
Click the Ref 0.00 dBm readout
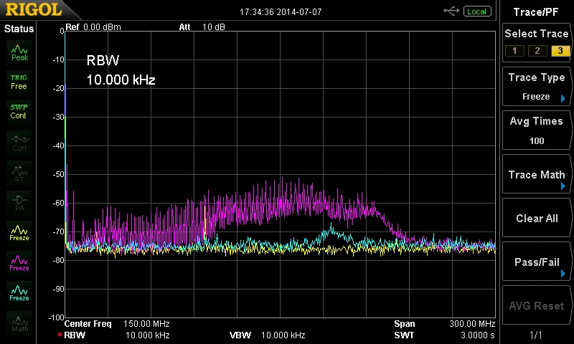(93, 27)
